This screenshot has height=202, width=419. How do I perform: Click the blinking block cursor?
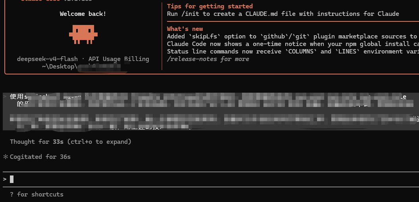click(12, 179)
